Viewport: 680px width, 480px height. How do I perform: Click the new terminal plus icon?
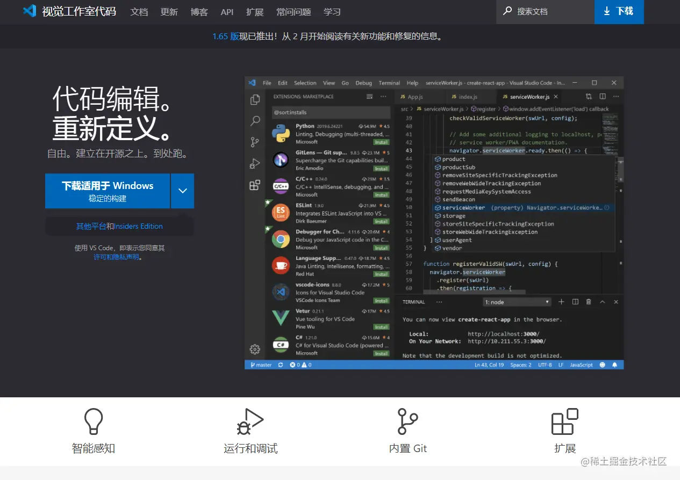(x=561, y=302)
